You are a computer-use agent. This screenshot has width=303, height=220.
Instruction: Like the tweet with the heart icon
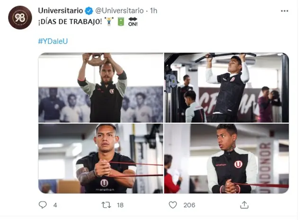(173, 205)
